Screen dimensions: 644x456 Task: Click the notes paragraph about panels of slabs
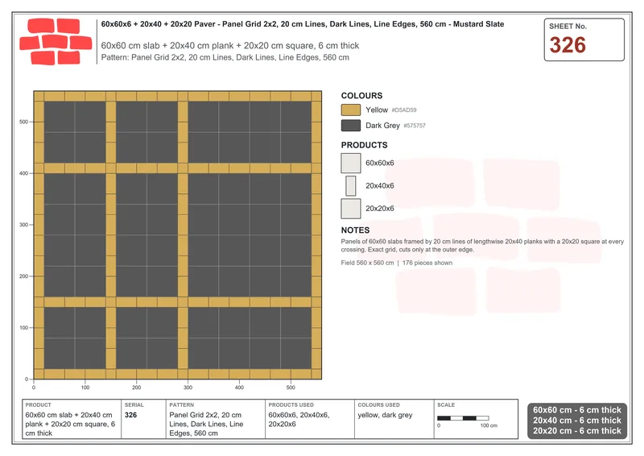click(482, 246)
